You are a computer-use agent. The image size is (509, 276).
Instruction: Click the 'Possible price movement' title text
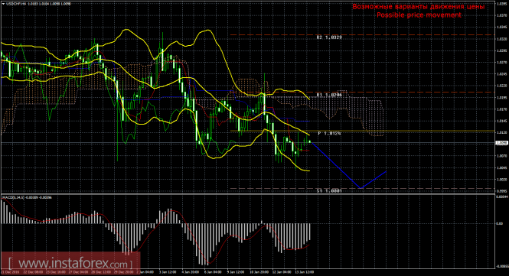tap(419, 15)
